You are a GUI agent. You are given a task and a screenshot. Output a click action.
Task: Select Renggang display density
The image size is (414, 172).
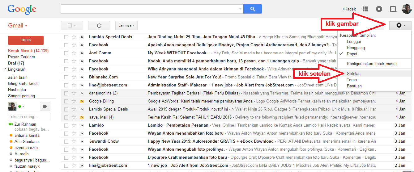356,48
